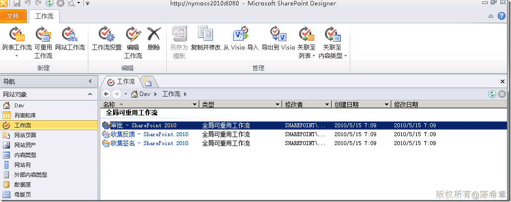The image size is (511, 202).
Task: Select Dev in the navigation pane
Action: pyautogui.click(x=49, y=105)
